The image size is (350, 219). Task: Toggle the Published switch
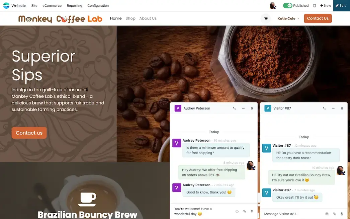pos(287,6)
